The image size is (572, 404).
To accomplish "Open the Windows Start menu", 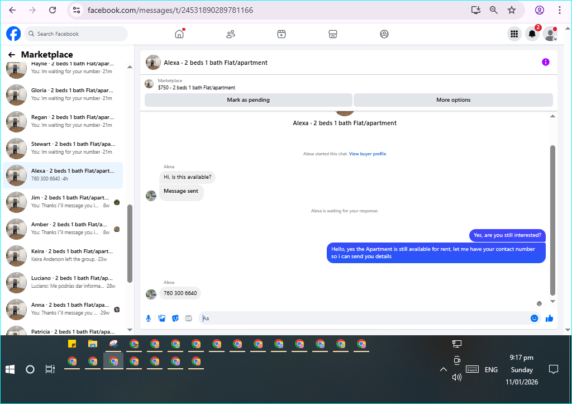I will click(x=10, y=370).
